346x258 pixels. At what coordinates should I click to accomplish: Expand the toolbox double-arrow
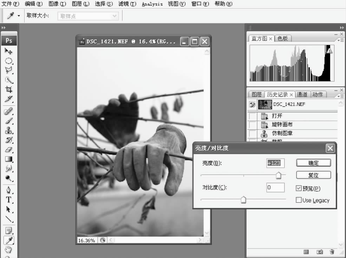[x=3, y=28]
